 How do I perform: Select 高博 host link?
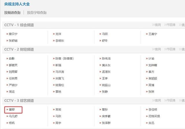pos(151,85)
